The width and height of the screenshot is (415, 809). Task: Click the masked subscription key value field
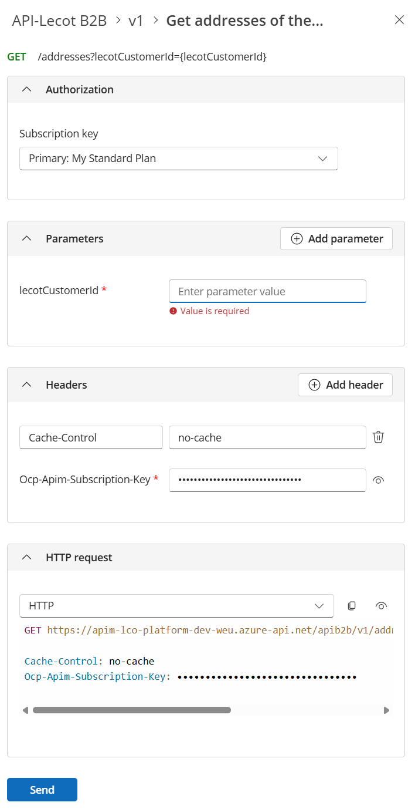coord(267,480)
